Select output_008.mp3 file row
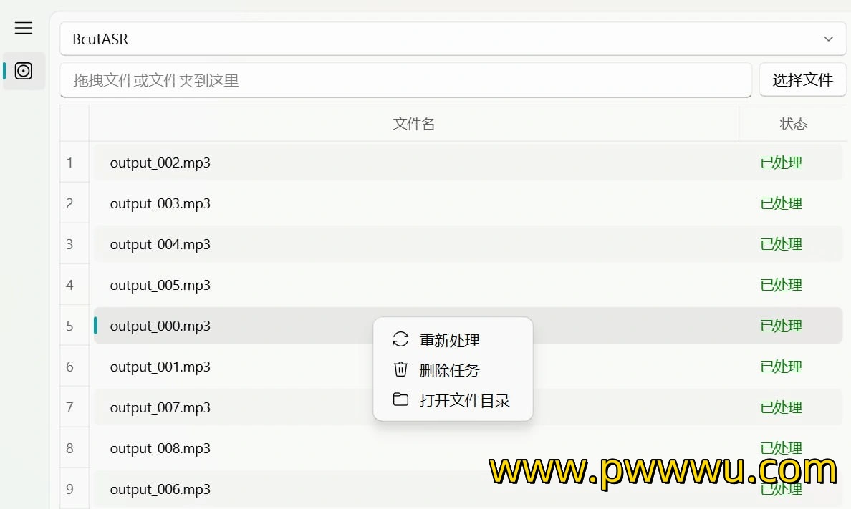851x509 pixels. click(468, 447)
